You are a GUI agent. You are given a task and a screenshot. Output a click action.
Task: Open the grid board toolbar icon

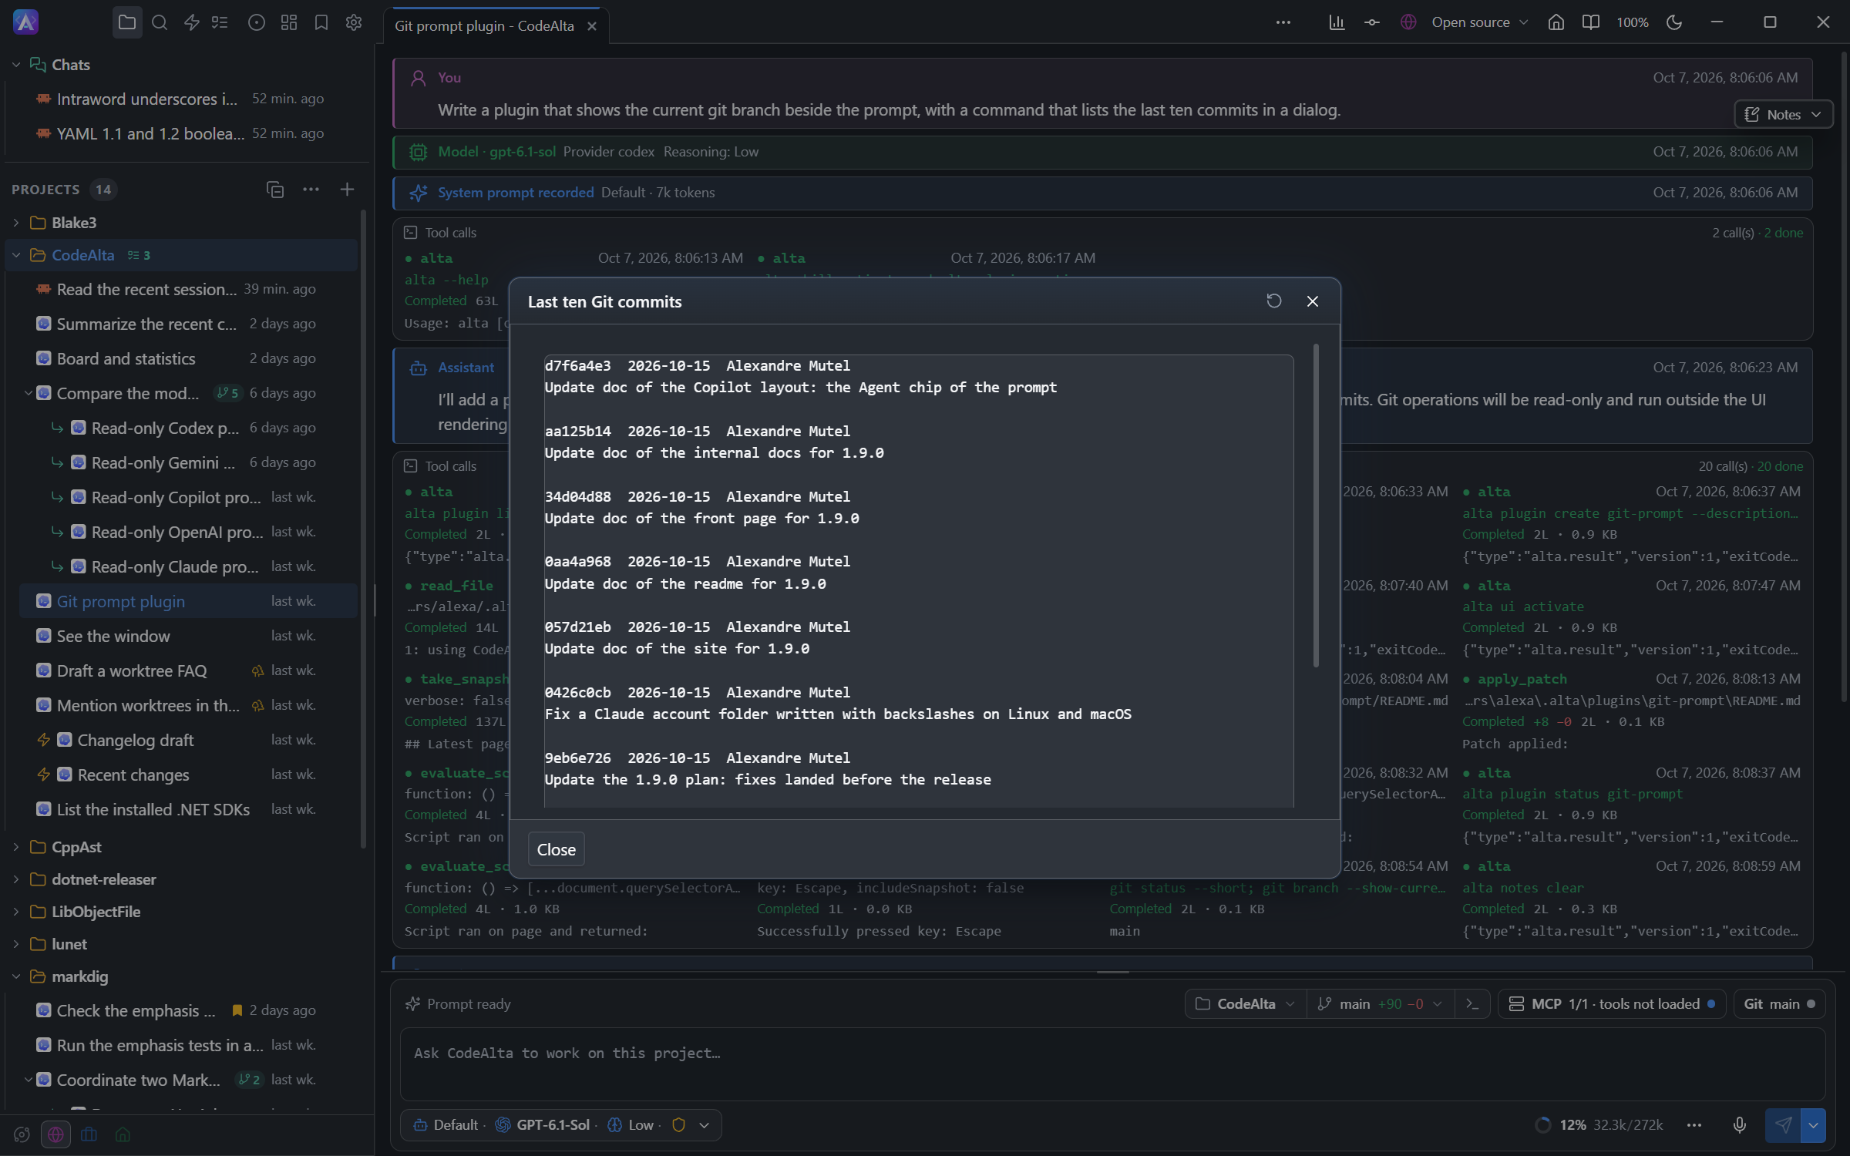tap(289, 22)
